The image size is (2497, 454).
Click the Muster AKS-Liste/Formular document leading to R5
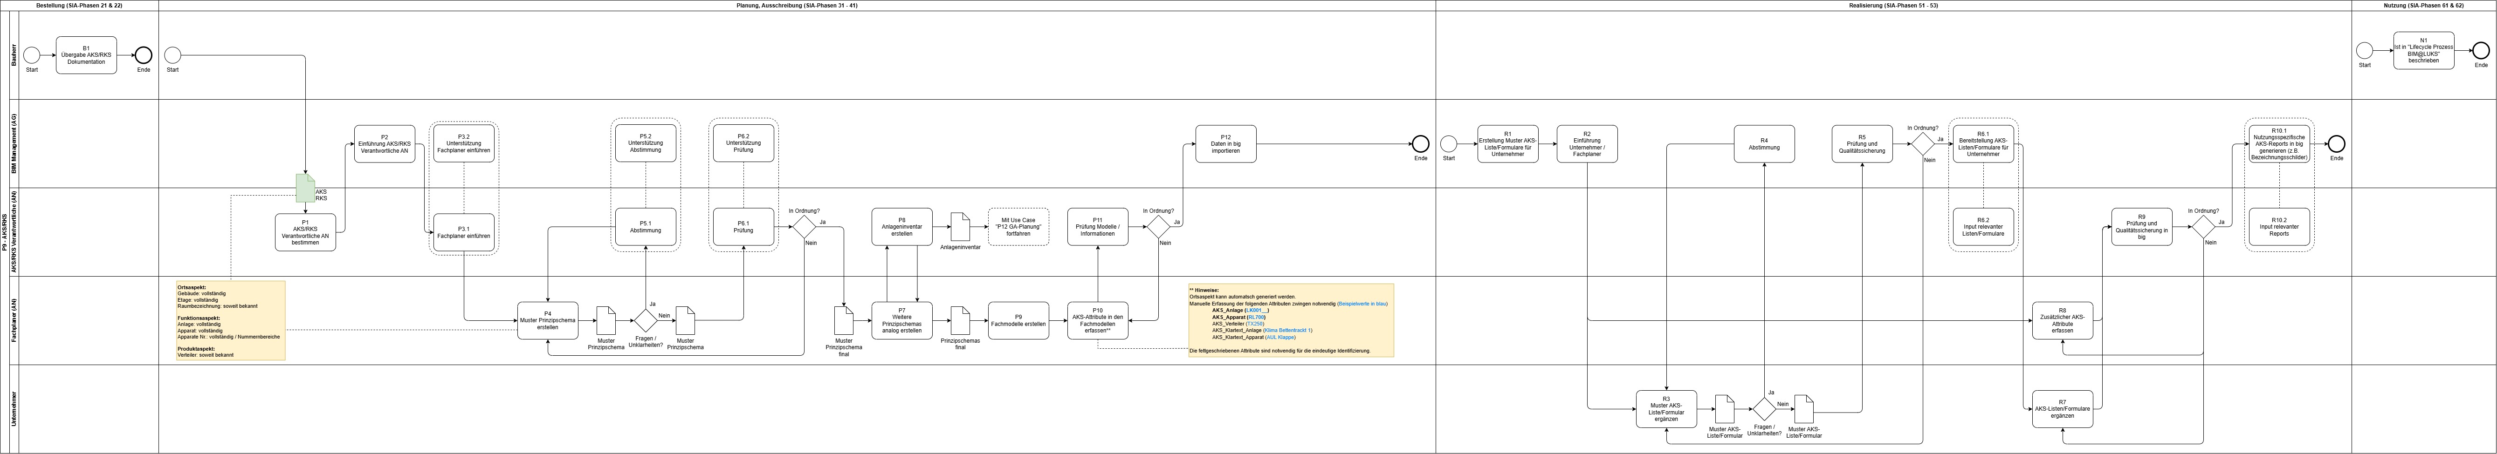[x=1804, y=408]
